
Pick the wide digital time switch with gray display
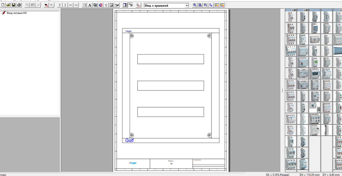315,73
